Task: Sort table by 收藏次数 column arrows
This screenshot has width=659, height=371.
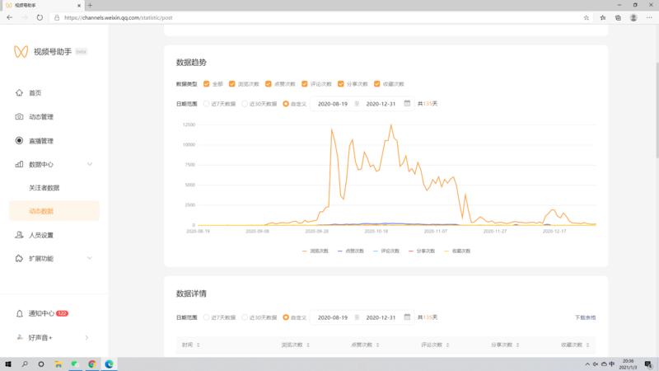Action: coord(587,345)
